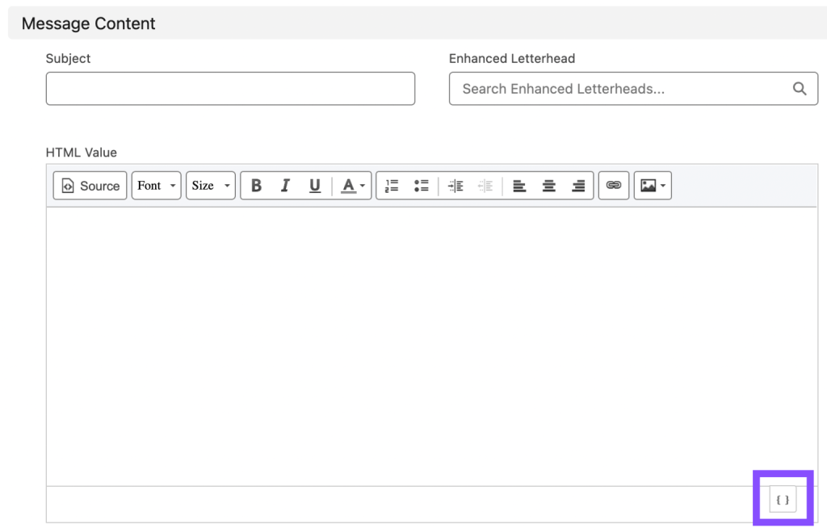Apply a numbered list
The image size is (827, 532).
(391, 185)
